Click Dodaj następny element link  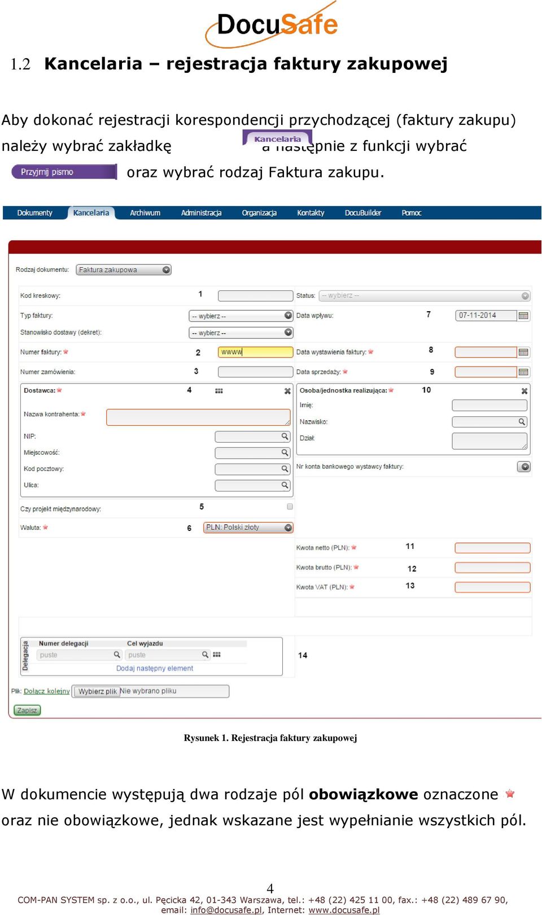pyautogui.click(x=155, y=668)
